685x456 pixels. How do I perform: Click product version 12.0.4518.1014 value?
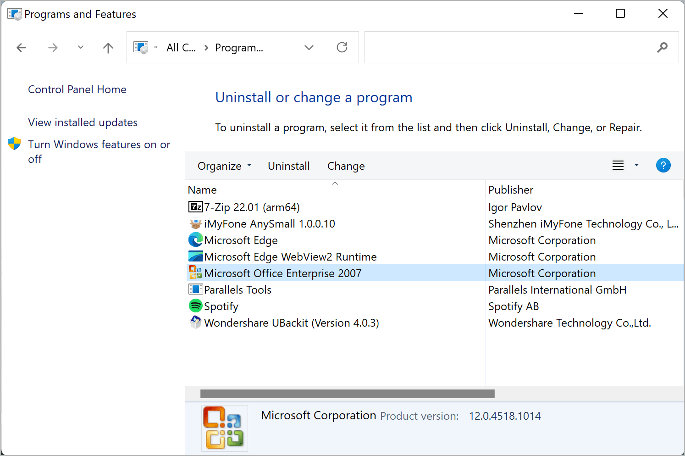point(505,416)
